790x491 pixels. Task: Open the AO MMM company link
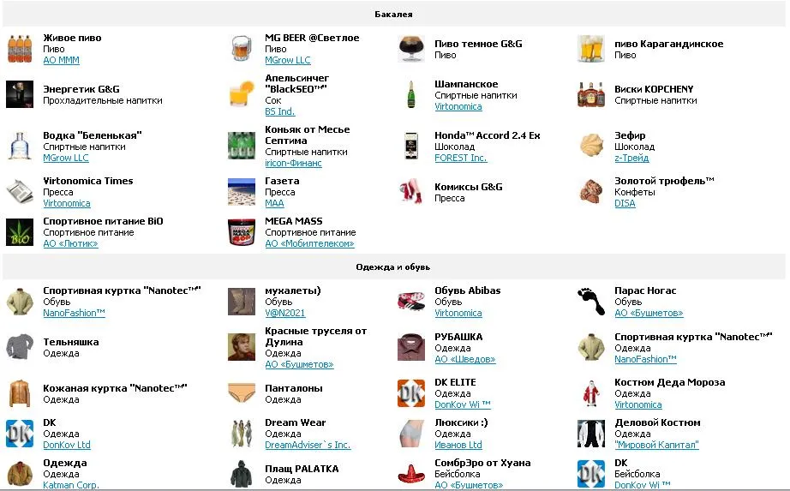[x=62, y=61]
